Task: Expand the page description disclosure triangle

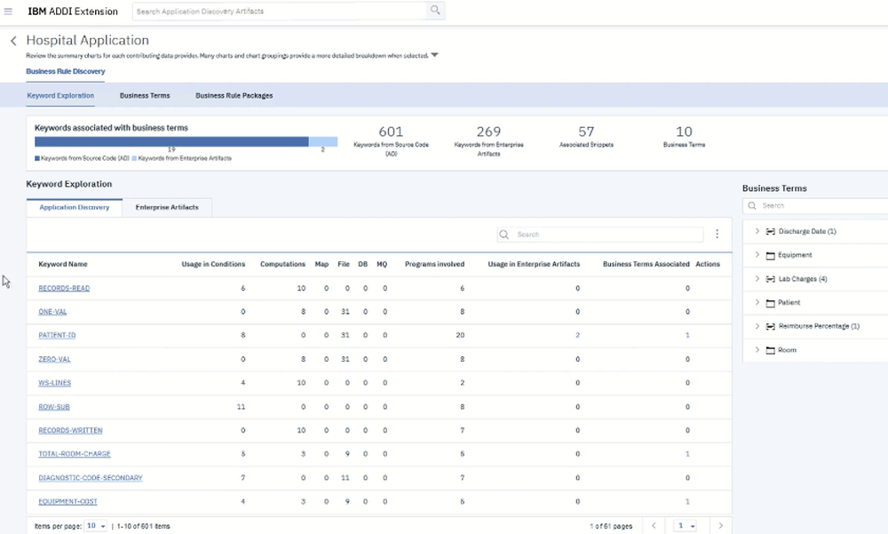Action: tap(434, 55)
